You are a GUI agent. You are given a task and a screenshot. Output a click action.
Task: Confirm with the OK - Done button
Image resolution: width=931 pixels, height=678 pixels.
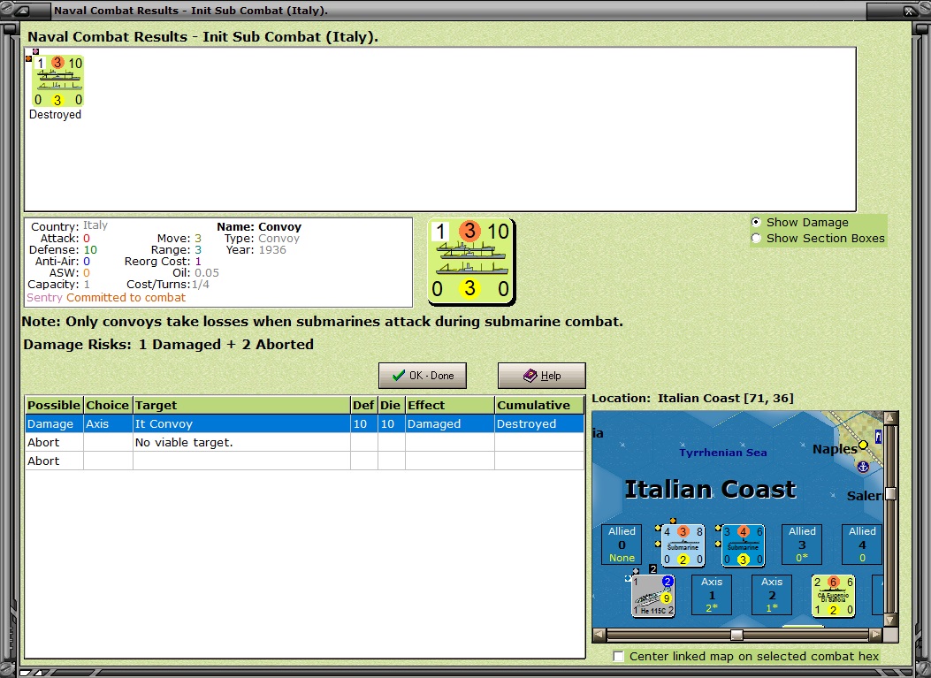[423, 376]
